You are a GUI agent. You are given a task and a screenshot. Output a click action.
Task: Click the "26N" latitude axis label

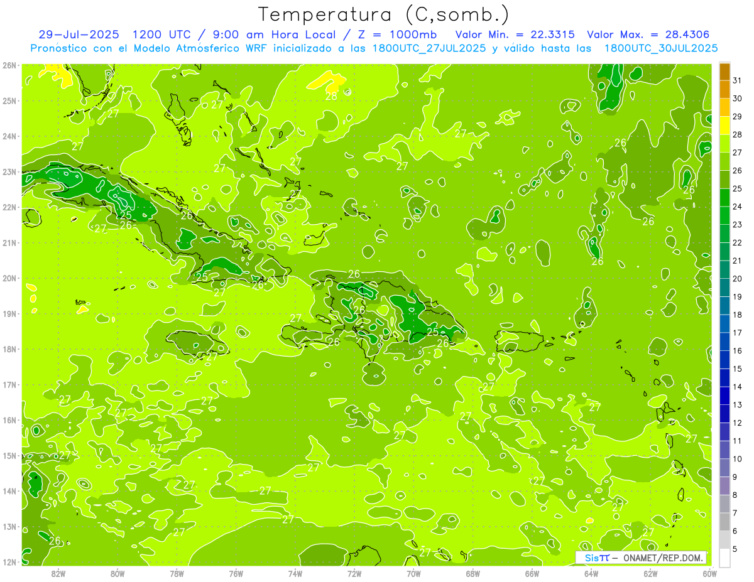[9, 65]
